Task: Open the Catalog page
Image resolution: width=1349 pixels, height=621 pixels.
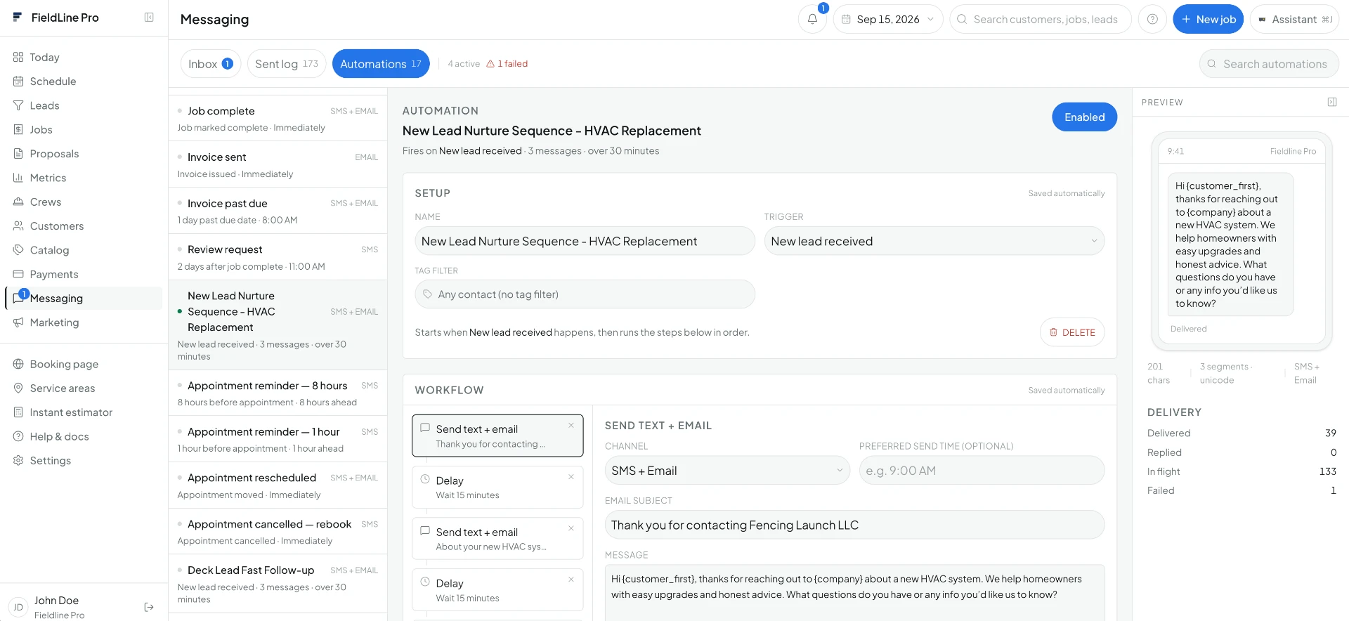Action: click(84, 250)
